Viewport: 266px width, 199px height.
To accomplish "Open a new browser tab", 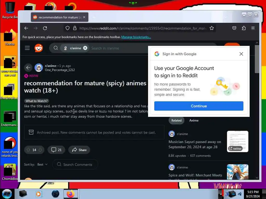I will 94,17.
